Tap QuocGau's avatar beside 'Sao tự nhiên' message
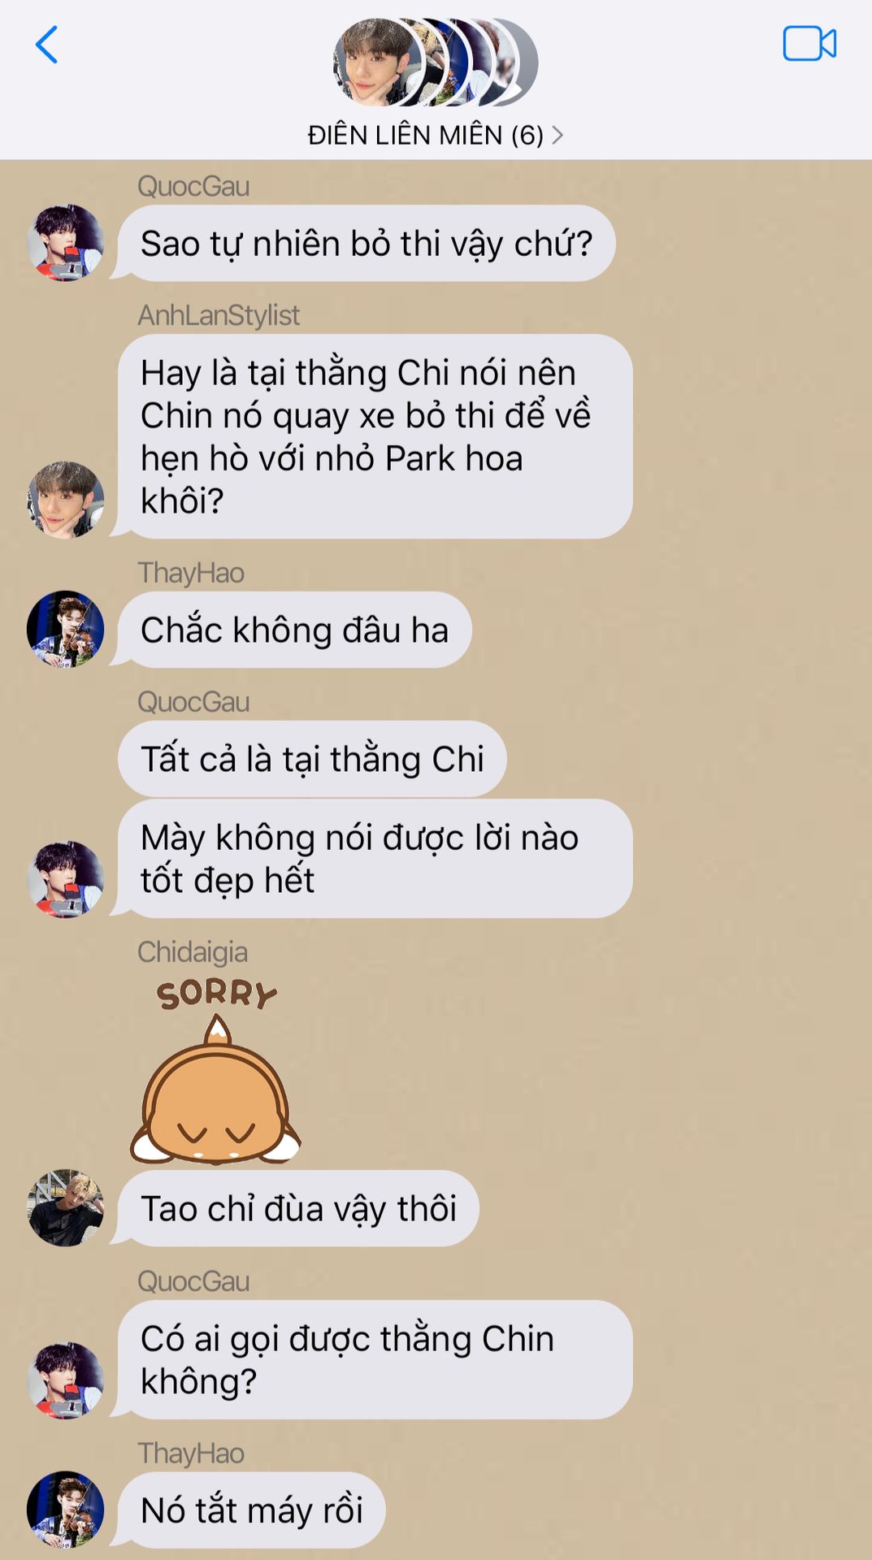Screen dimensions: 872x1560 click(x=66, y=243)
